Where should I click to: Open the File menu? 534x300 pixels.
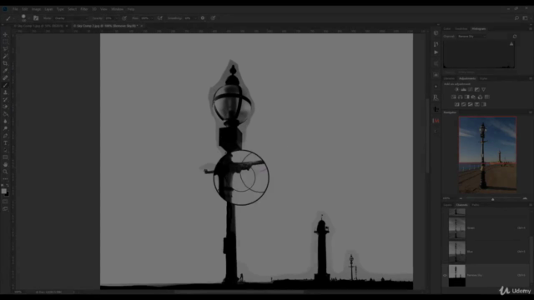[15, 9]
